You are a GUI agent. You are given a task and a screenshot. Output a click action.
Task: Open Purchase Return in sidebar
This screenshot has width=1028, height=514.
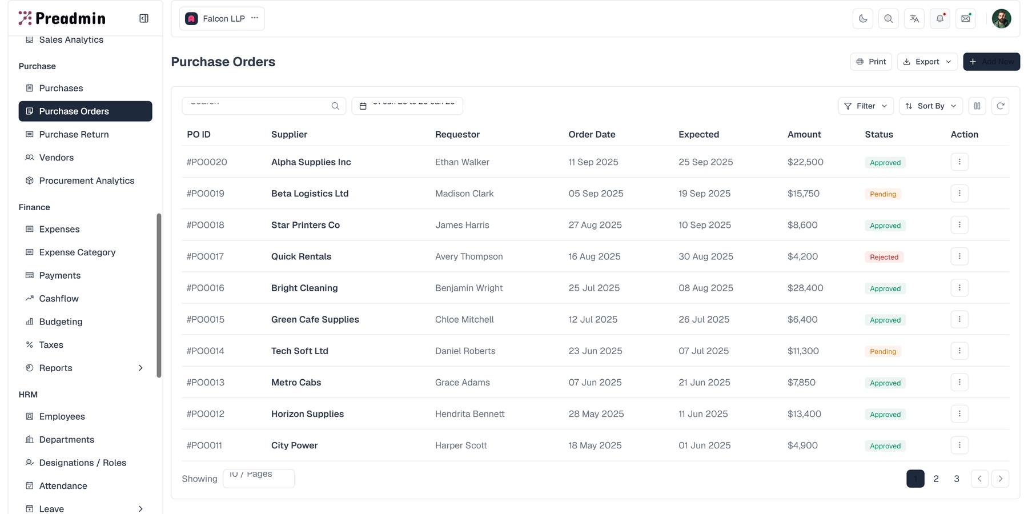click(x=85, y=134)
